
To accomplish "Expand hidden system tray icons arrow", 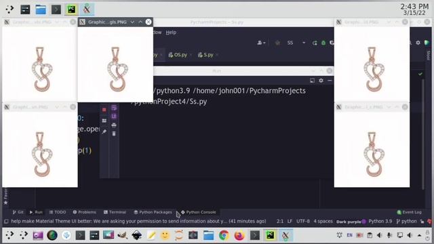I will [x=420, y=235].
